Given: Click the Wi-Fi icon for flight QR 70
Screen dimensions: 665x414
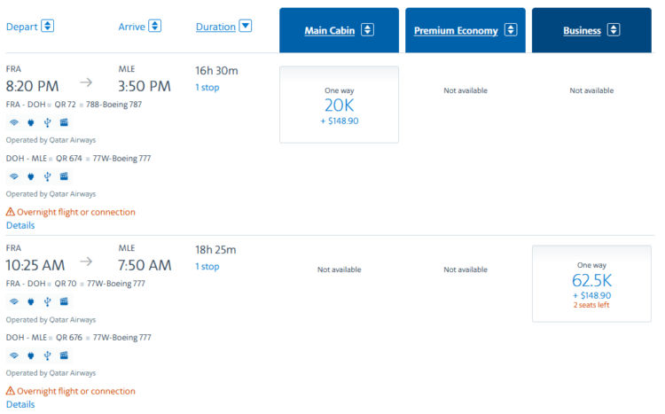Looking at the screenshot, I should 13,301.
